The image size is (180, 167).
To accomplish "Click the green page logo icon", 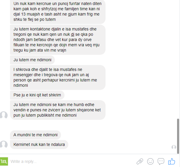I will coord(4,161).
